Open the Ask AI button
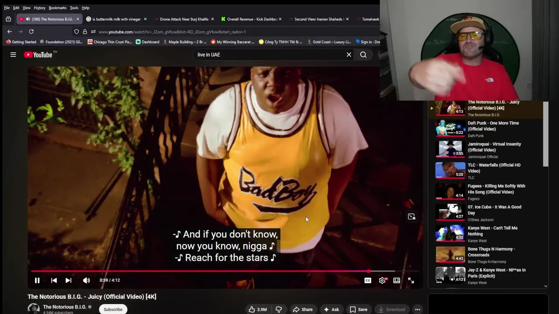Image resolution: width=559 pixels, height=314 pixels. click(x=331, y=309)
